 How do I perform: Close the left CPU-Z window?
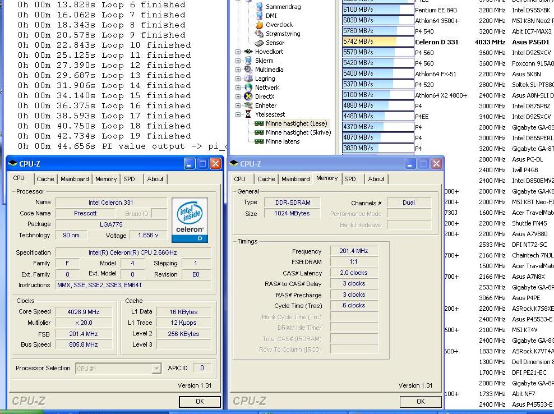215,164
